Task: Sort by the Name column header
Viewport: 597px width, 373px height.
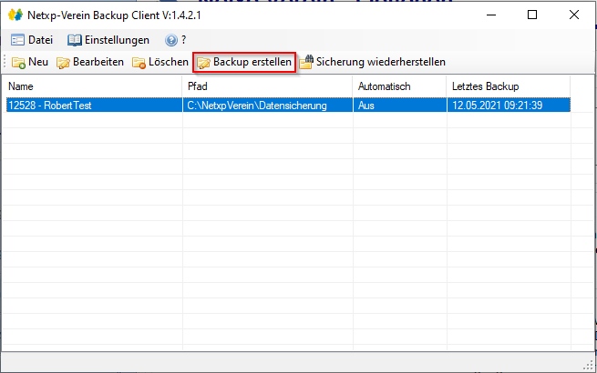Action: coord(93,86)
